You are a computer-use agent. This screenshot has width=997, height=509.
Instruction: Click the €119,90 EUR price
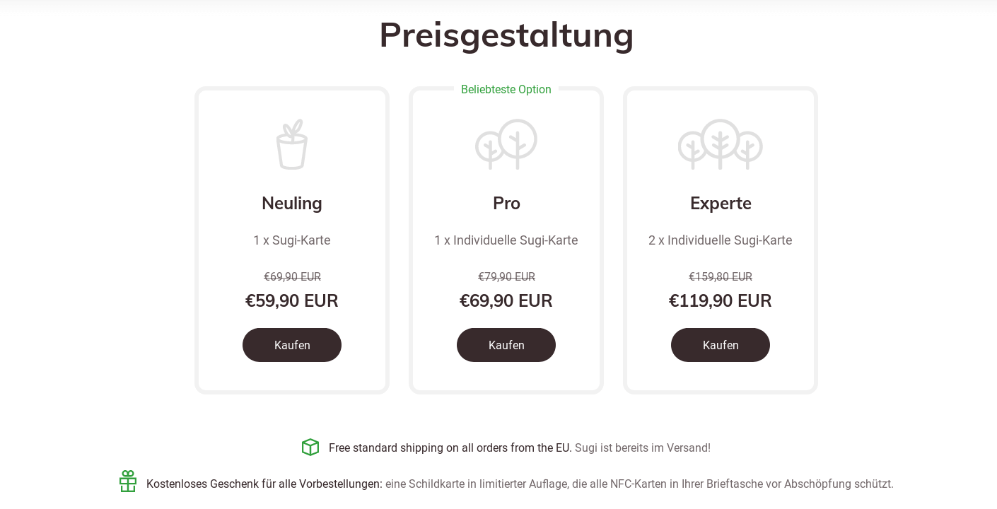click(721, 300)
